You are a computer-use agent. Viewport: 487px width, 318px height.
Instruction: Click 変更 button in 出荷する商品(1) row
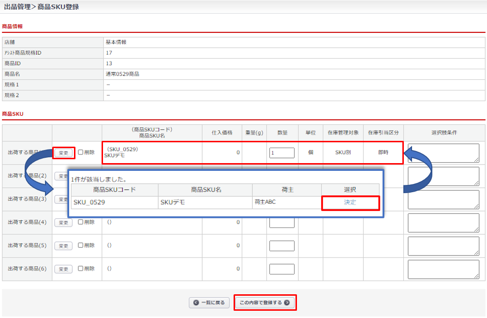pyautogui.click(x=63, y=152)
